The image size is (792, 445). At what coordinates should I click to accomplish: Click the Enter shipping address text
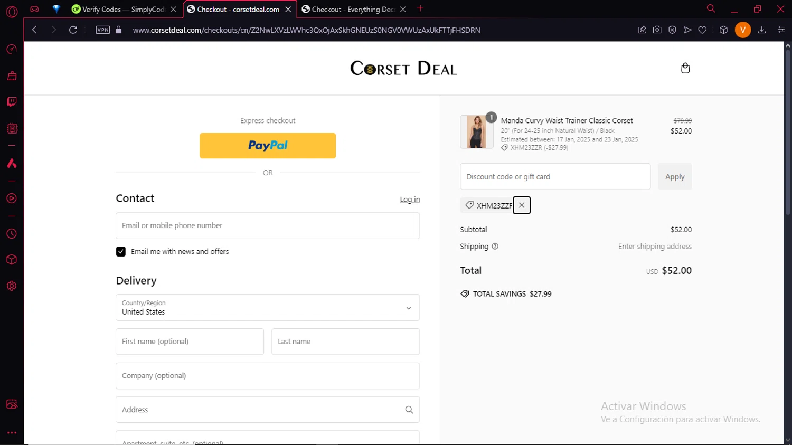tap(655, 247)
